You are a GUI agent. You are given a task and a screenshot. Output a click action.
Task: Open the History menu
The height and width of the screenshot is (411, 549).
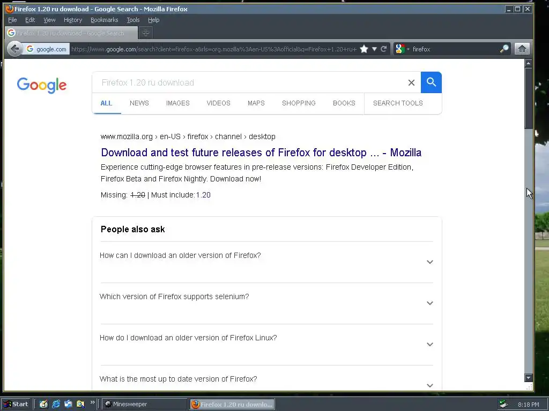(x=73, y=20)
